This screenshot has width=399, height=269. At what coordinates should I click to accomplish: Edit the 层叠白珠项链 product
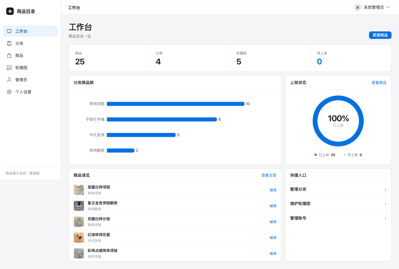pyautogui.click(x=273, y=190)
